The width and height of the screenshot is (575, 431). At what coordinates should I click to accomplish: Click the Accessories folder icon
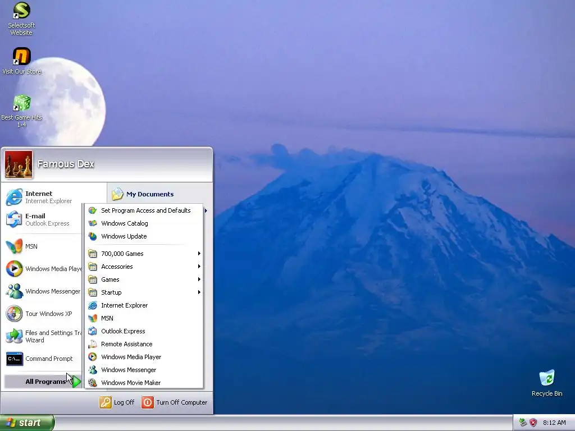tap(93, 267)
